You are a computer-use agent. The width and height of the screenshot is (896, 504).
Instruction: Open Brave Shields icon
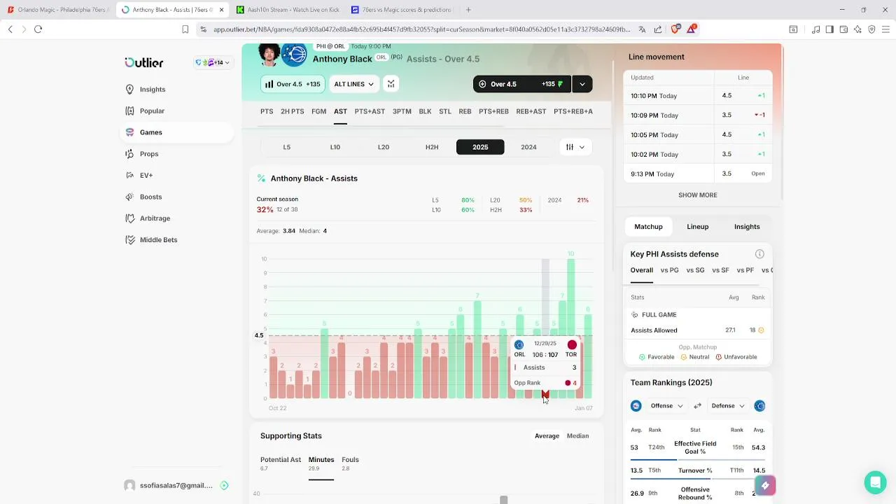(x=675, y=29)
